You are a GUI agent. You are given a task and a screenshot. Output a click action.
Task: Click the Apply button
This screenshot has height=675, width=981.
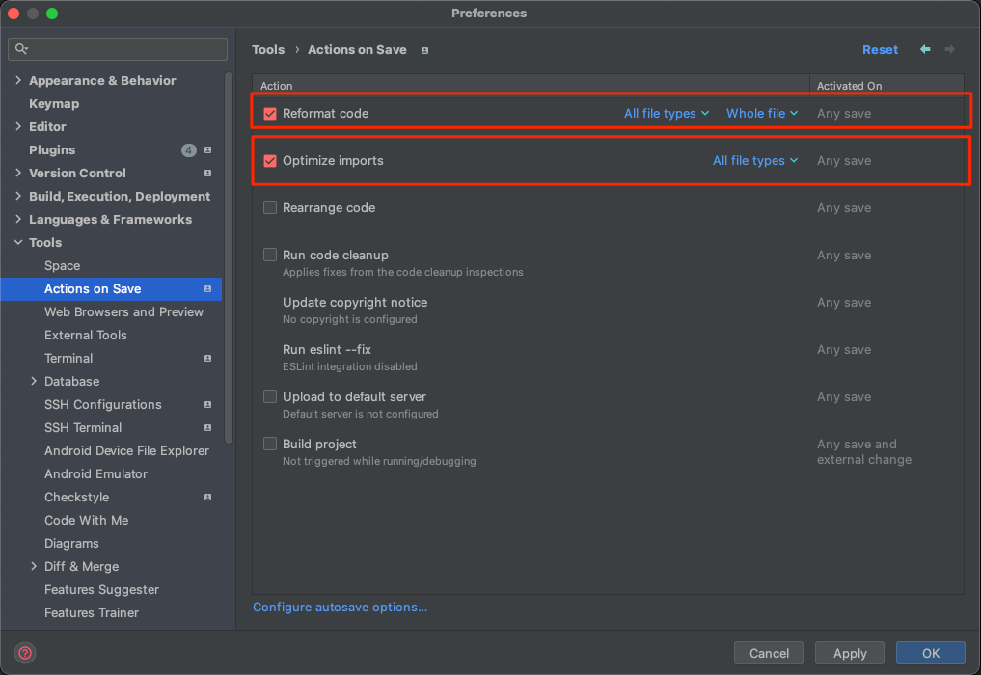pyautogui.click(x=850, y=653)
